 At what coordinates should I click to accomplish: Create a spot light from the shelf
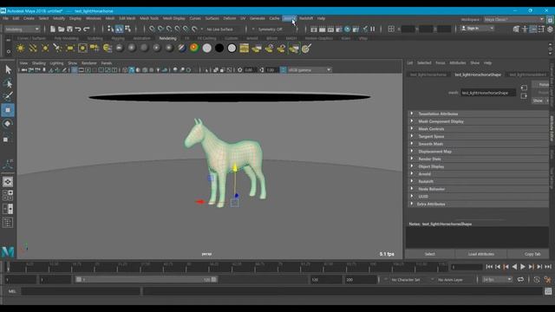tap(57, 48)
